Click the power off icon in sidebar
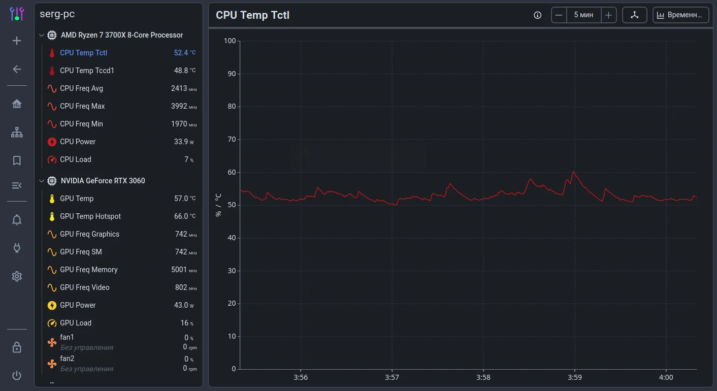The height and width of the screenshot is (391, 717). pos(17,375)
